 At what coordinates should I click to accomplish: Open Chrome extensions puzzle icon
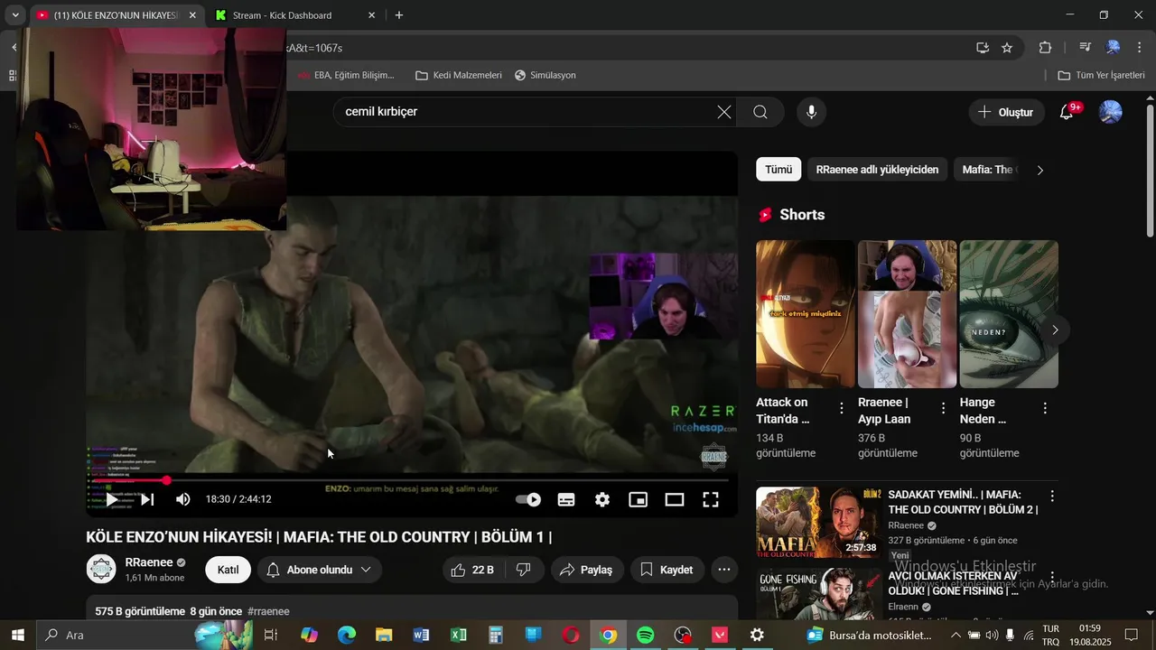click(1046, 48)
